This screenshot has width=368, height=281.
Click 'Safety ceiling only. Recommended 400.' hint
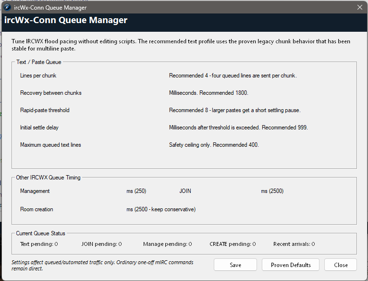click(214, 145)
